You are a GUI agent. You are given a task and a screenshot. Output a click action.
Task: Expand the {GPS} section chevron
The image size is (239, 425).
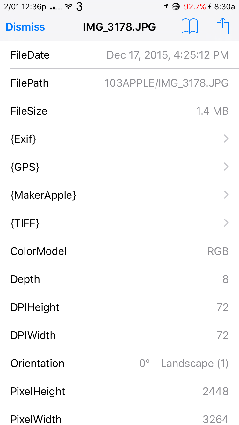[226, 167]
